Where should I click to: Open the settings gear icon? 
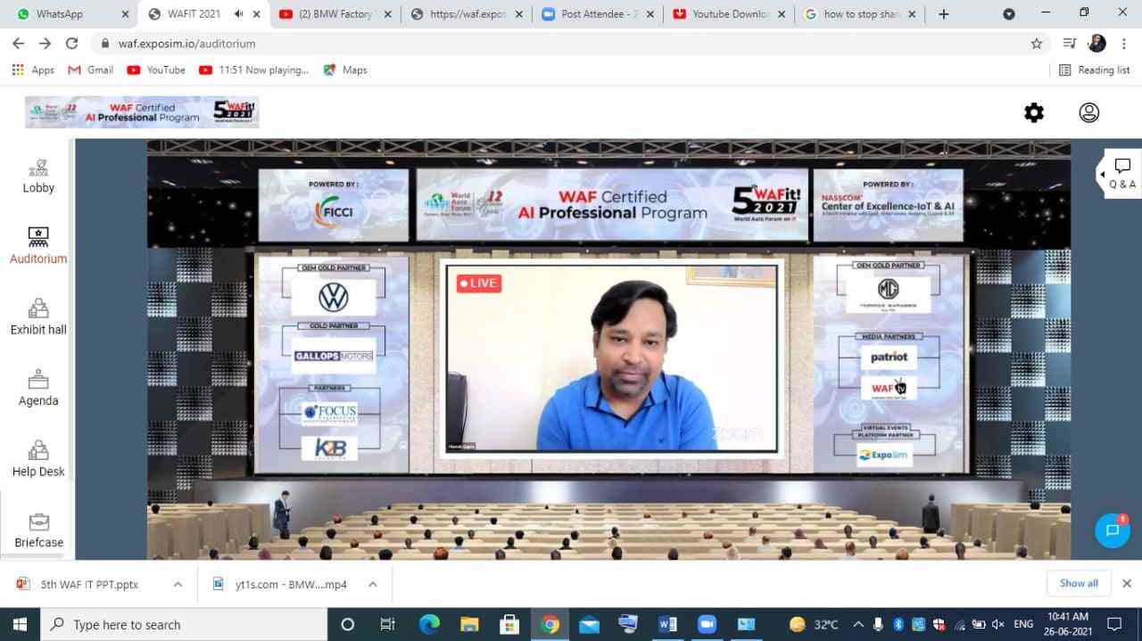[x=1033, y=112]
